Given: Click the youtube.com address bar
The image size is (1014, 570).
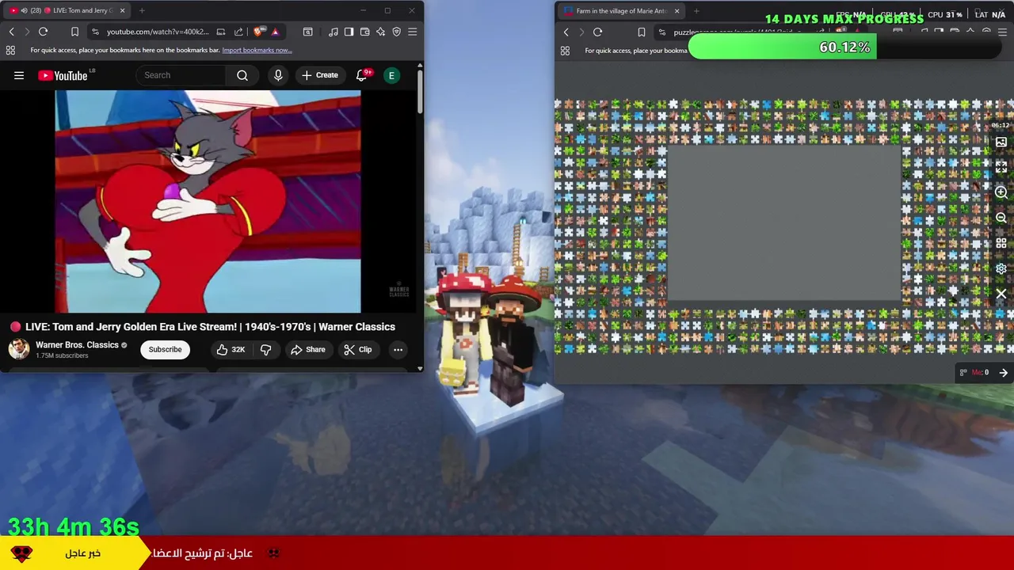Looking at the screenshot, I should tap(158, 32).
